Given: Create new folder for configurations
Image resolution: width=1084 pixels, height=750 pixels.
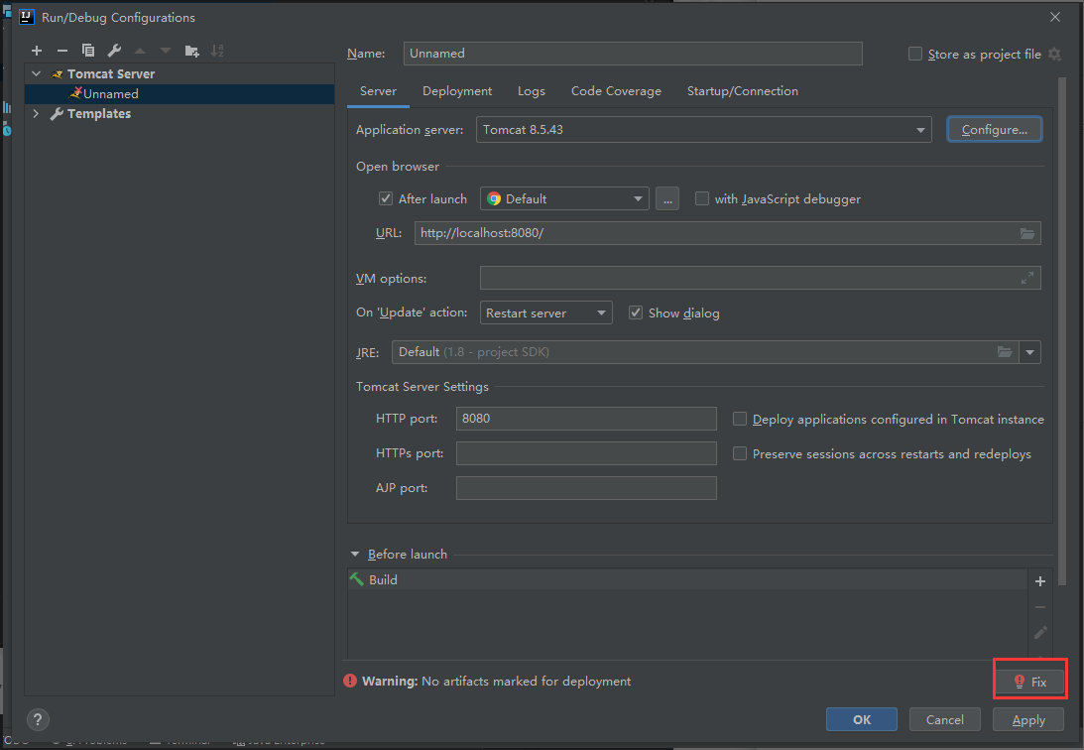Looking at the screenshot, I should 191,51.
